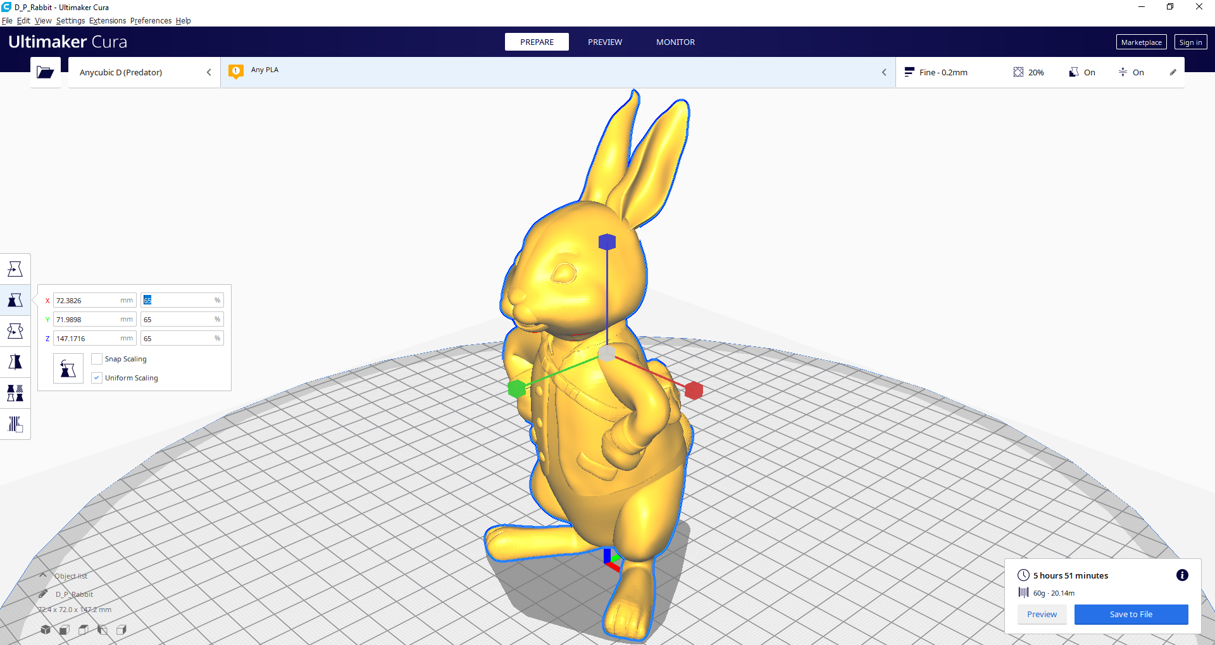Open the Help menu
This screenshot has width=1215, height=645.
click(184, 21)
